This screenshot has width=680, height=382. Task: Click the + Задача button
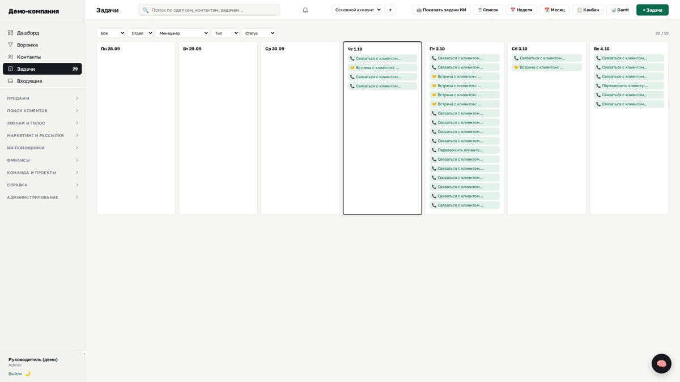click(652, 10)
